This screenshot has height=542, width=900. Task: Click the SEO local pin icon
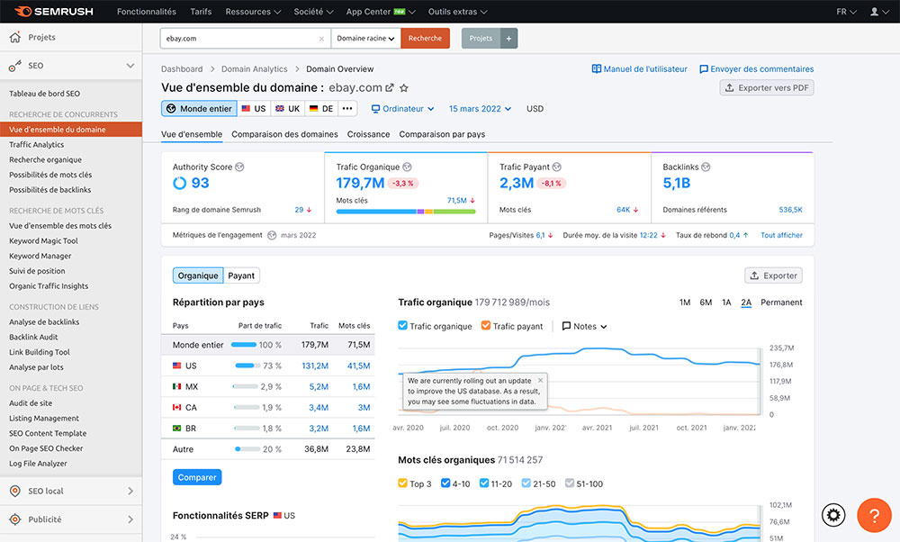15,491
